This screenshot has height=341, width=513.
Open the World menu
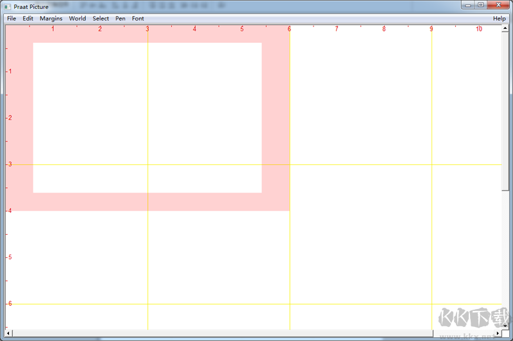pyautogui.click(x=78, y=19)
